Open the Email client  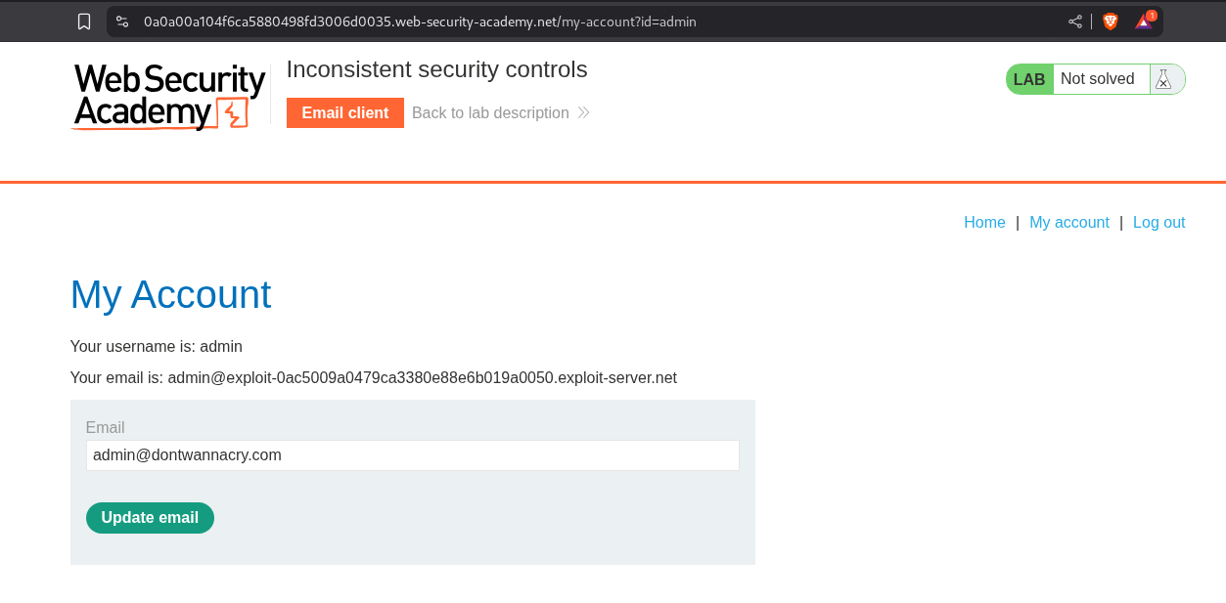click(x=344, y=112)
